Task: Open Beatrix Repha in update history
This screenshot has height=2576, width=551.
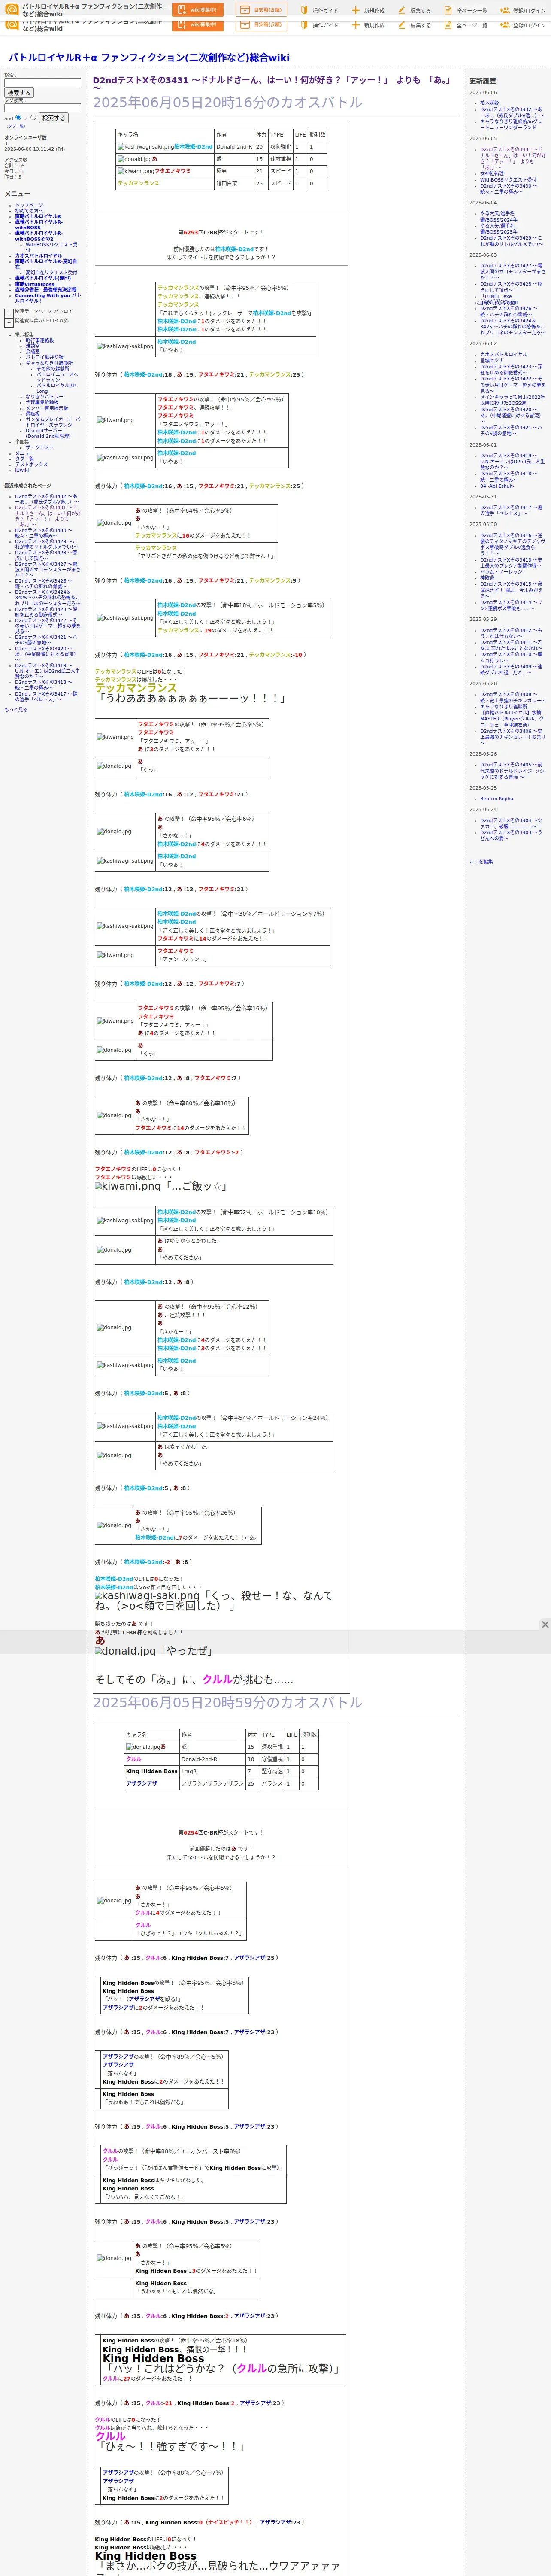Action: pos(497,799)
